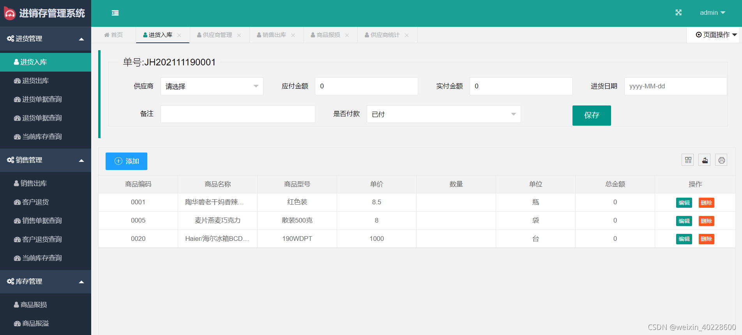Open 销售单据查询 in the sidebar
Viewport: 742px width, 335px height.
tap(46, 221)
